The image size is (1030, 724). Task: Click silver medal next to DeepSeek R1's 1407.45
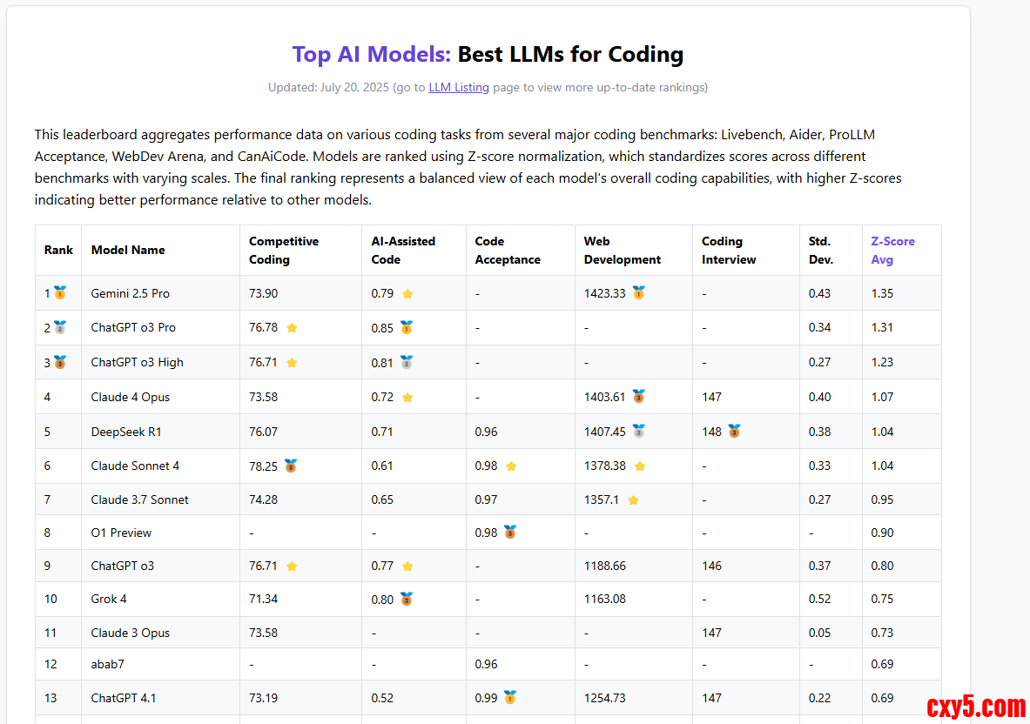pos(638,431)
